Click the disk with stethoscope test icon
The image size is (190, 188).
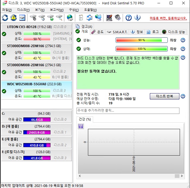(33, 18)
